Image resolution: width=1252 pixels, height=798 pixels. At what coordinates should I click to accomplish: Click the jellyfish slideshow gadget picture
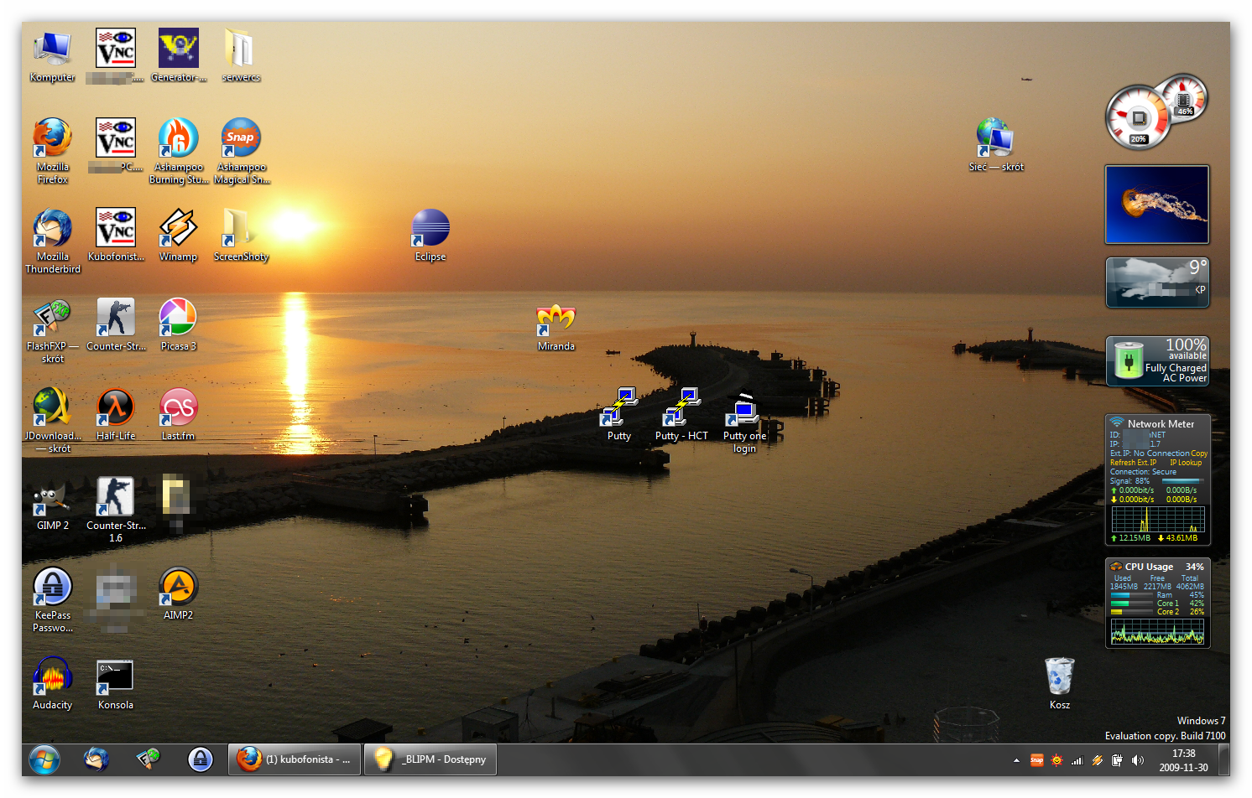(x=1157, y=205)
